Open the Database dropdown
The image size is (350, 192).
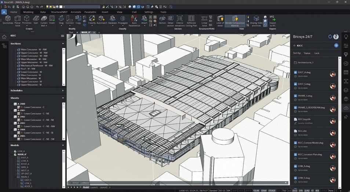click(x=113, y=25)
